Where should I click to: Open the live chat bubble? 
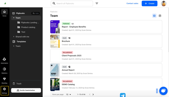163,91
